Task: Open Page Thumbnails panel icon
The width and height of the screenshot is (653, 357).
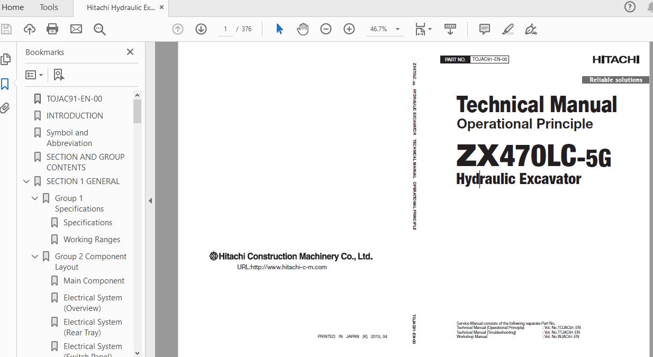Action: coord(6,59)
